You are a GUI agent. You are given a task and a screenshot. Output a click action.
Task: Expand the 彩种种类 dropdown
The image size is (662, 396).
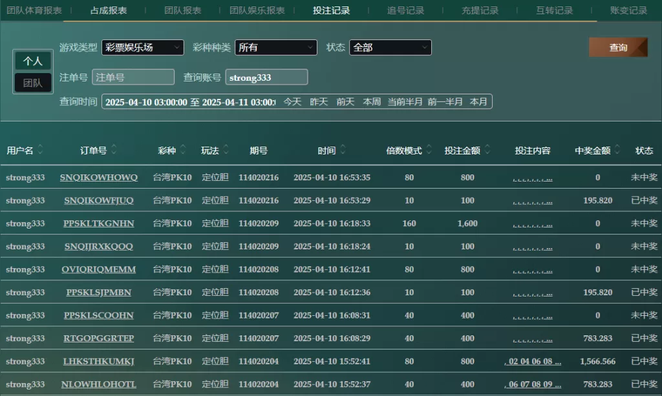(275, 47)
